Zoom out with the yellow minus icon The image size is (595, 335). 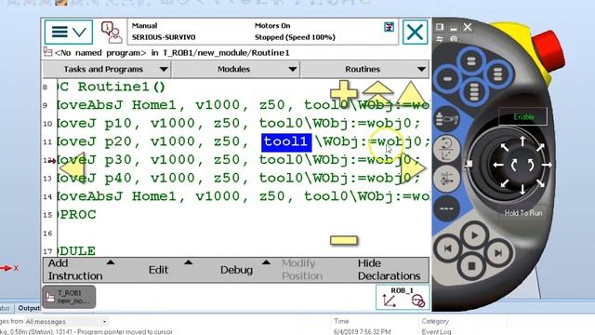[x=344, y=240]
